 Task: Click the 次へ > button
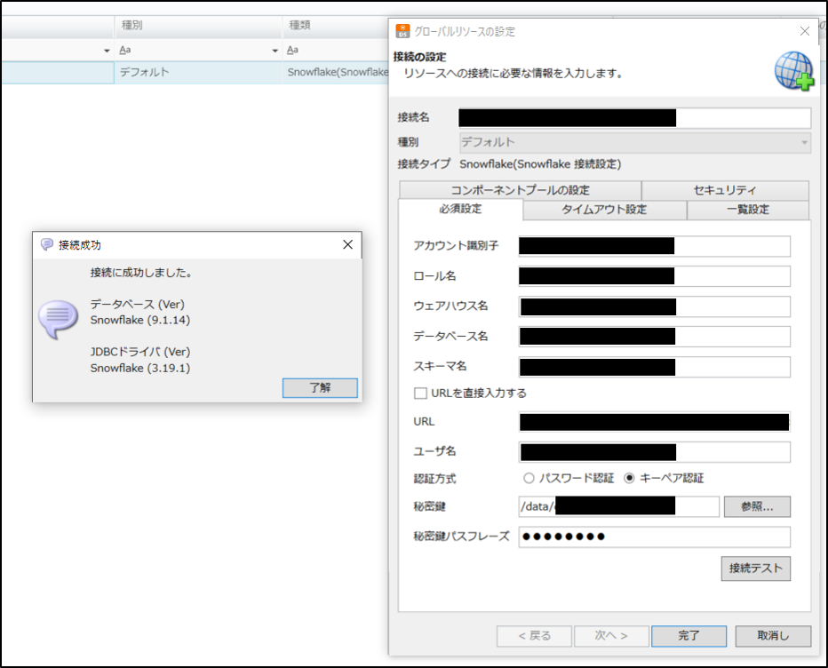pyautogui.click(x=611, y=636)
